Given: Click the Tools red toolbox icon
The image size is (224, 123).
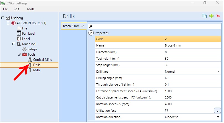Looking at the screenshot, I should [25, 54].
